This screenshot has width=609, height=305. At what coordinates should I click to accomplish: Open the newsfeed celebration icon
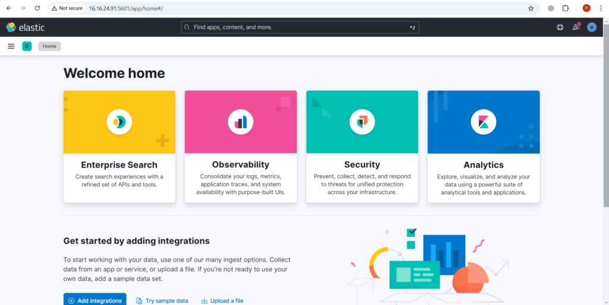pos(576,27)
